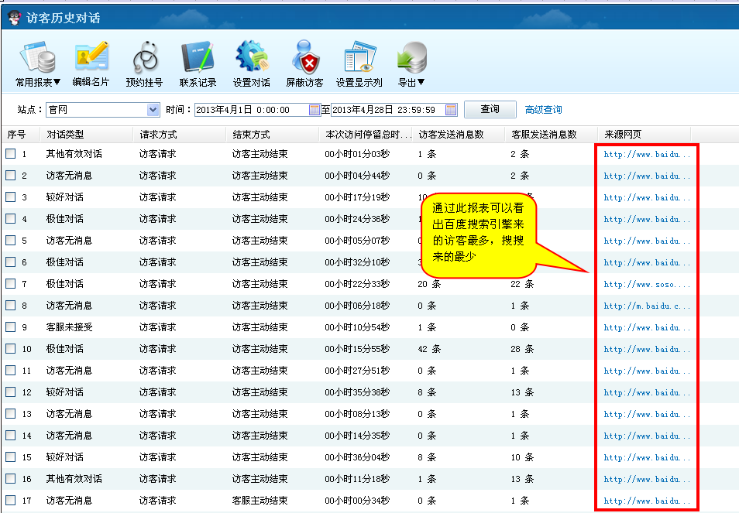This screenshot has height=513, width=739.
Task: Open end date calendar dropdown
Action: click(x=450, y=110)
